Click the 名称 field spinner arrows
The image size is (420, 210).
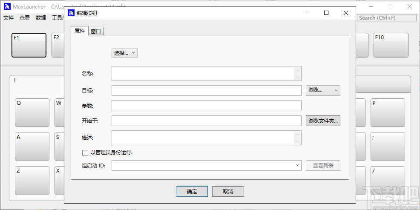click(298, 73)
